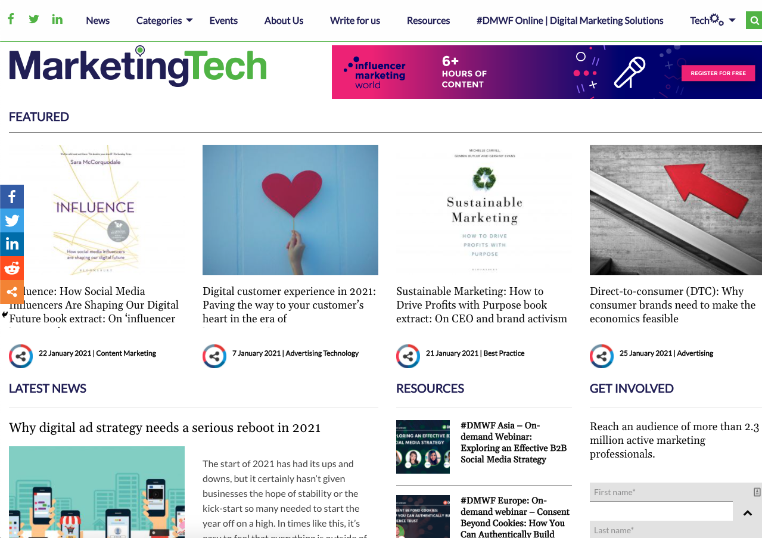
Task: Open the red arrow DTC article thumbnail
Action: [676, 210]
